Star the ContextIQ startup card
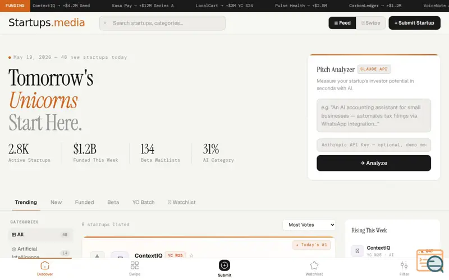This screenshot has width=449, height=280. pyautogui.click(x=191, y=255)
